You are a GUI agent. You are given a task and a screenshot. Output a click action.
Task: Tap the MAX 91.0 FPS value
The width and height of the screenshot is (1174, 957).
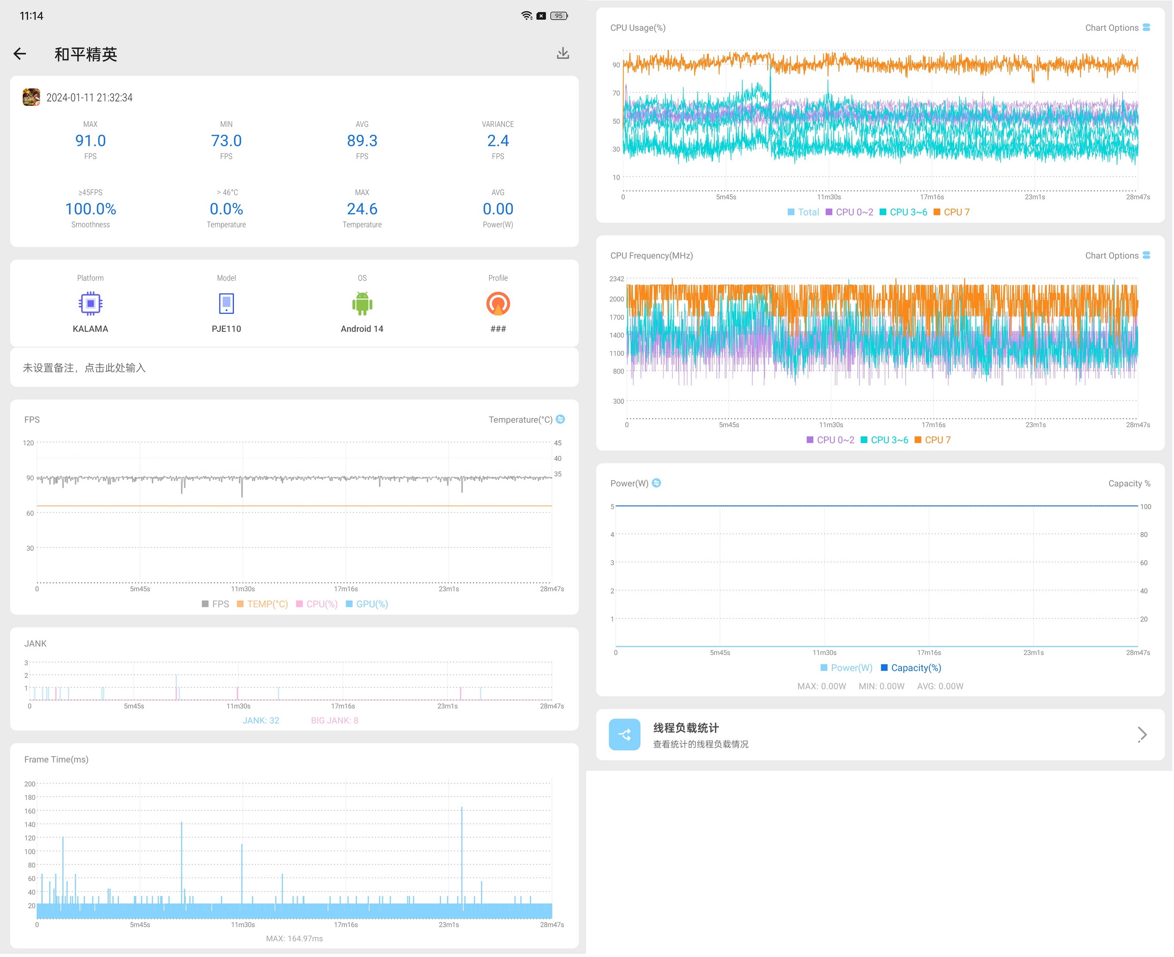pos(90,140)
